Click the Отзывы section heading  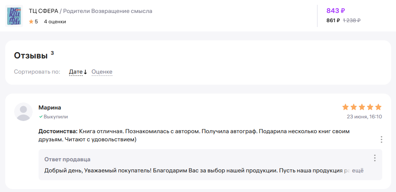click(31, 56)
